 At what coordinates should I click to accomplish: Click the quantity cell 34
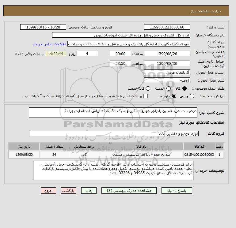coord(54,155)
